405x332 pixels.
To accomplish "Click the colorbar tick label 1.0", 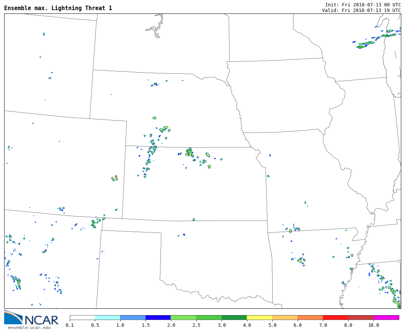I will 120,325.
